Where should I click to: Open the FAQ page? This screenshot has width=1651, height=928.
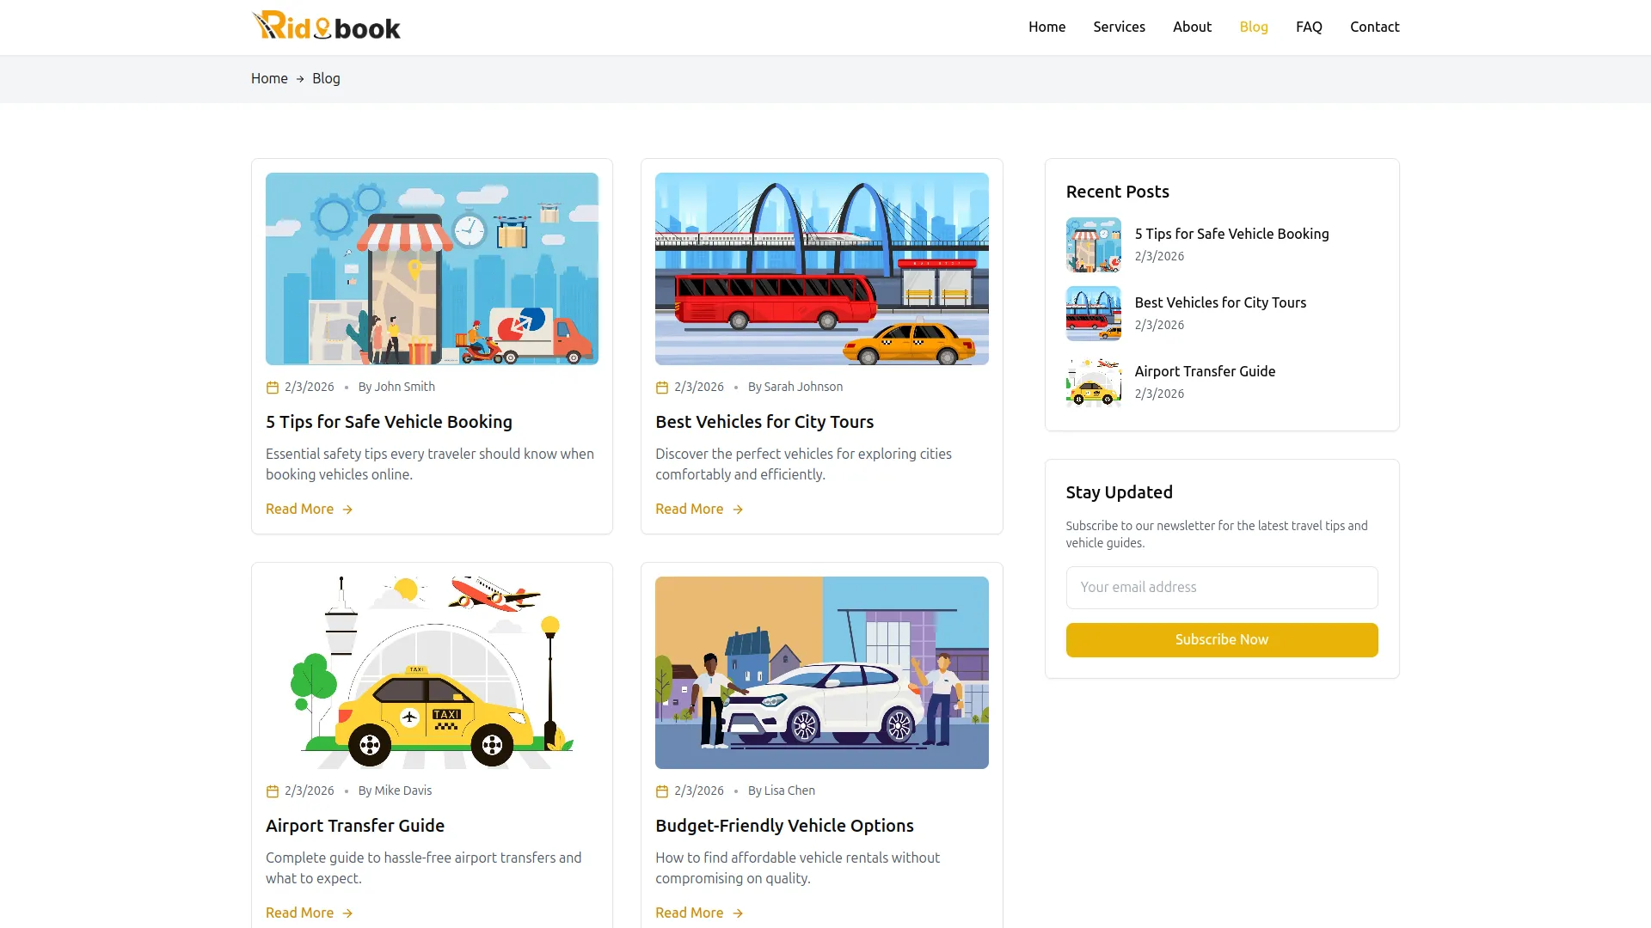pyautogui.click(x=1309, y=27)
